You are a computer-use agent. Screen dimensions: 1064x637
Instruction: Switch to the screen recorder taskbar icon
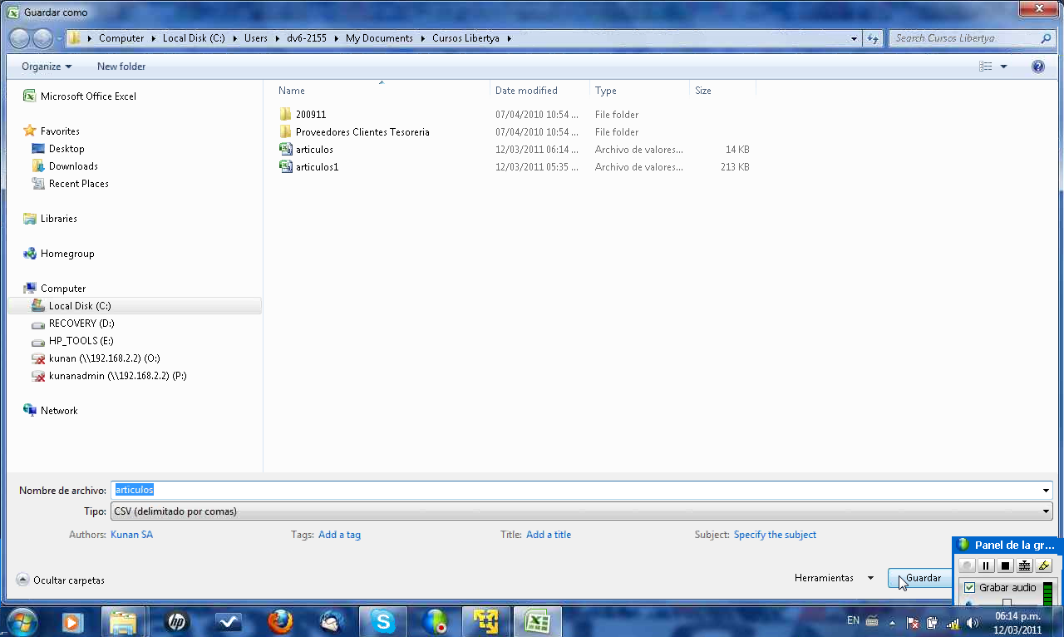tap(435, 621)
